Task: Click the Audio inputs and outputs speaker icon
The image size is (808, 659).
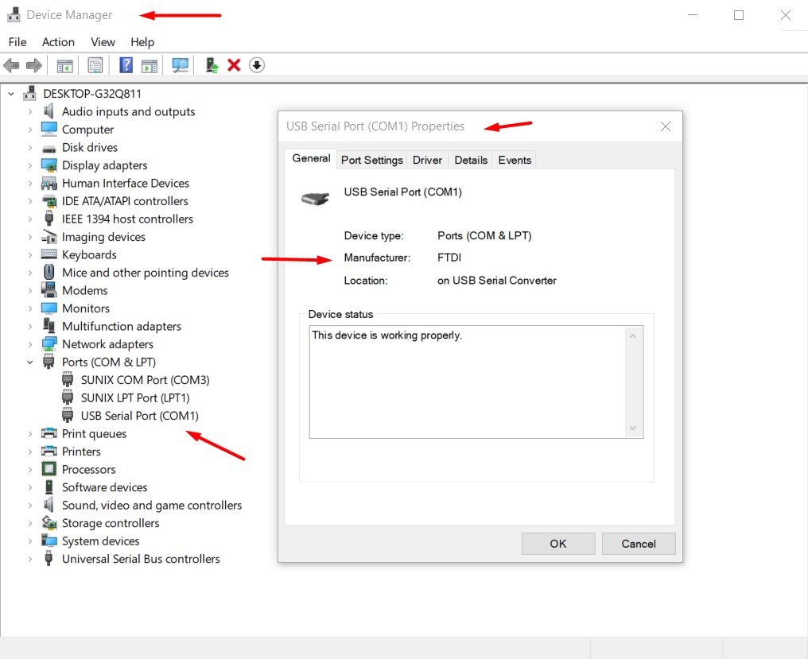Action: [x=49, y=111]
